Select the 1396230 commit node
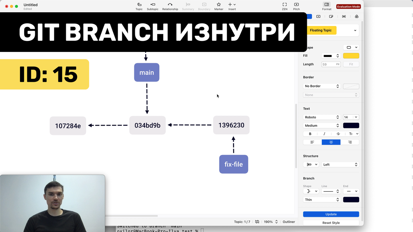 231,125
